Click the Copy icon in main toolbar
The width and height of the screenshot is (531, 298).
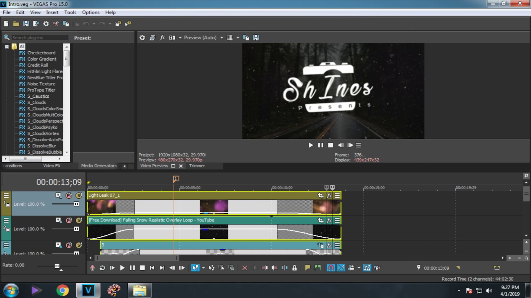coord(66,24)
